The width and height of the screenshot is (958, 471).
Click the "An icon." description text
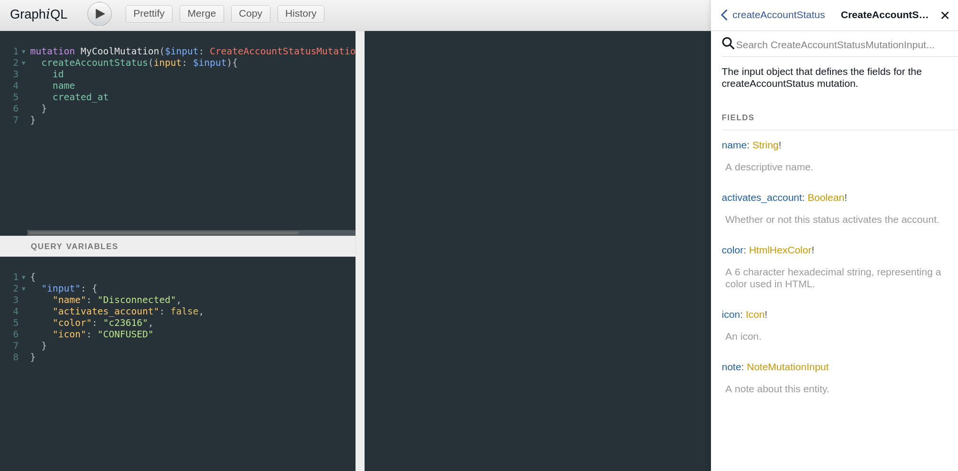(x=743, y=336)
